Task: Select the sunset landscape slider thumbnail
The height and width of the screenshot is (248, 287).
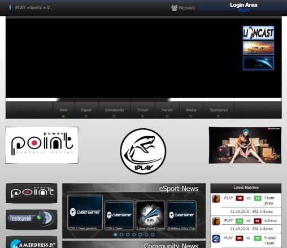Action: pos(258,48)
